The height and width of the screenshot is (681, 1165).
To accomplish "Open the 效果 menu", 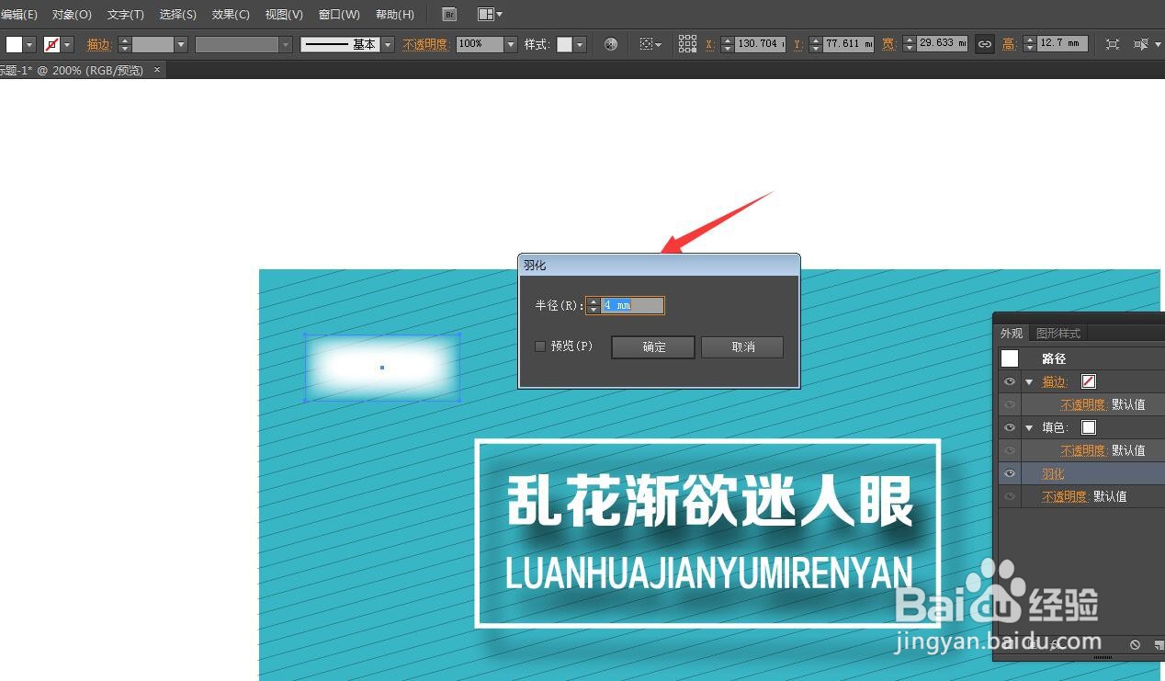I will point(229,14).
